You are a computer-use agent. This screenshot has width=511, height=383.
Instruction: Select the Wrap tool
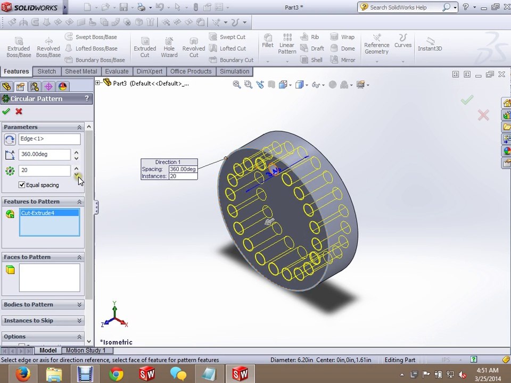[x=342, y=37]
